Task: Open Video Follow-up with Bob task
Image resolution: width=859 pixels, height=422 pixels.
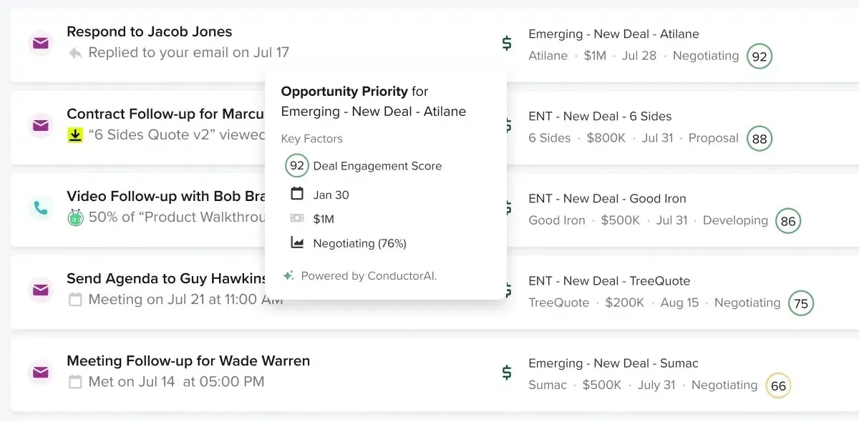Action: (x=166, y=196)
